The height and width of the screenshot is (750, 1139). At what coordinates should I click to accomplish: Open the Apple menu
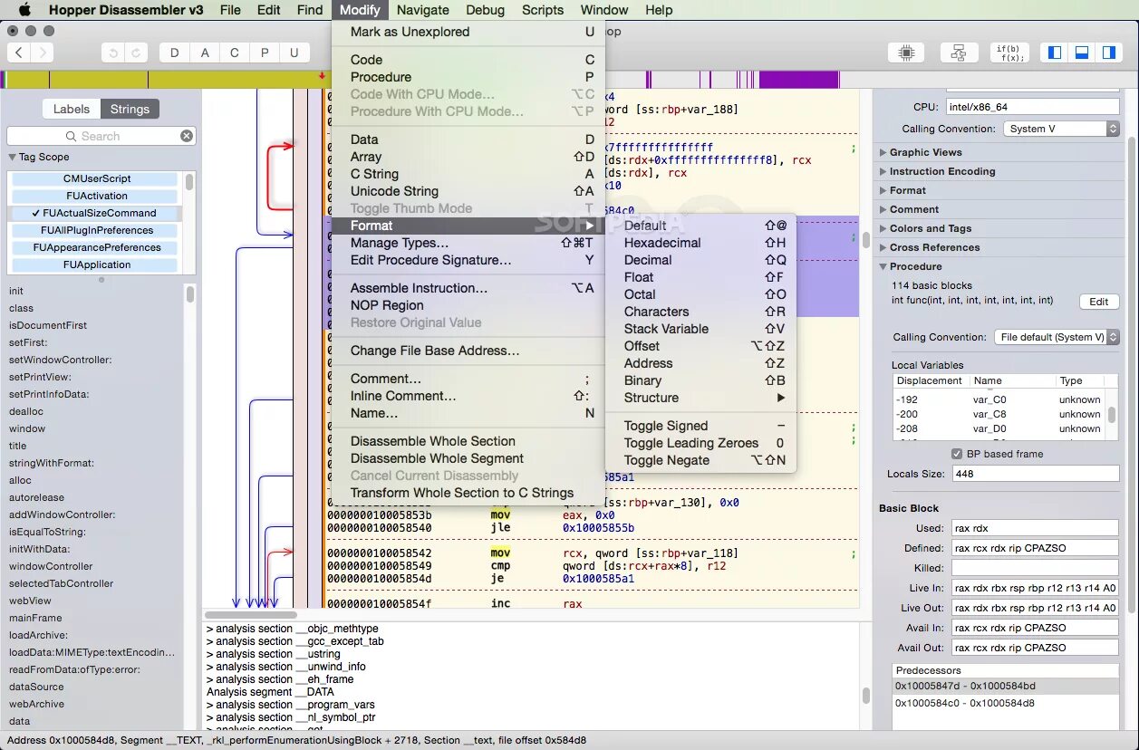[x=24, y=10]
